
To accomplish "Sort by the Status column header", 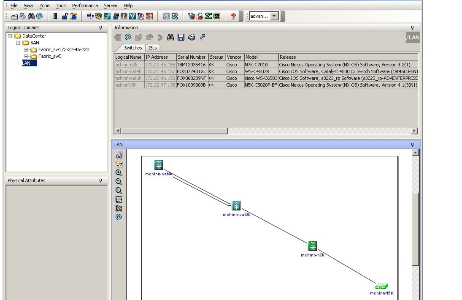I will pos(217,57).
